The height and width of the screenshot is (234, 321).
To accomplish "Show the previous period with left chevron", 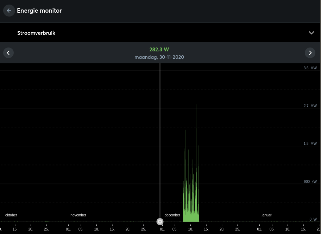I will pyautogui.click(x=8, y=53).
